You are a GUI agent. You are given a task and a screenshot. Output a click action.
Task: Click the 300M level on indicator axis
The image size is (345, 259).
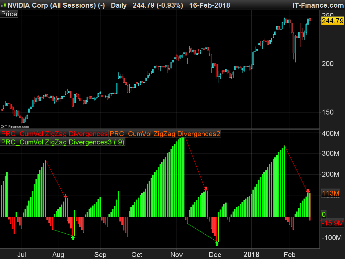point(330,153)
